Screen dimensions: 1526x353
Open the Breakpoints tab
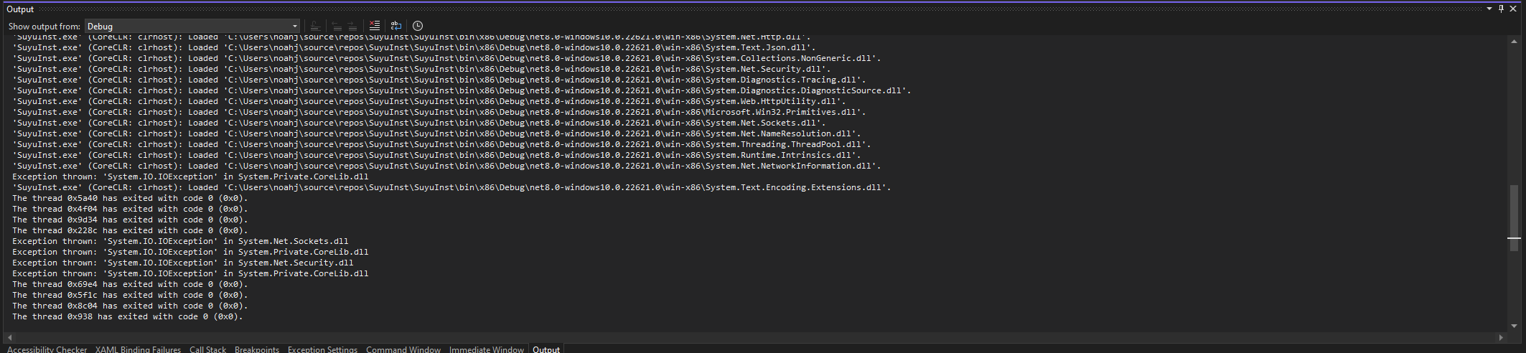click(x=257, y=349)
